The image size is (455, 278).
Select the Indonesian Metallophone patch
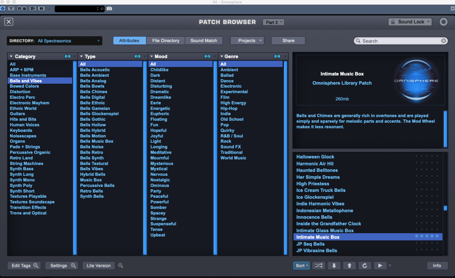[325, 211]
